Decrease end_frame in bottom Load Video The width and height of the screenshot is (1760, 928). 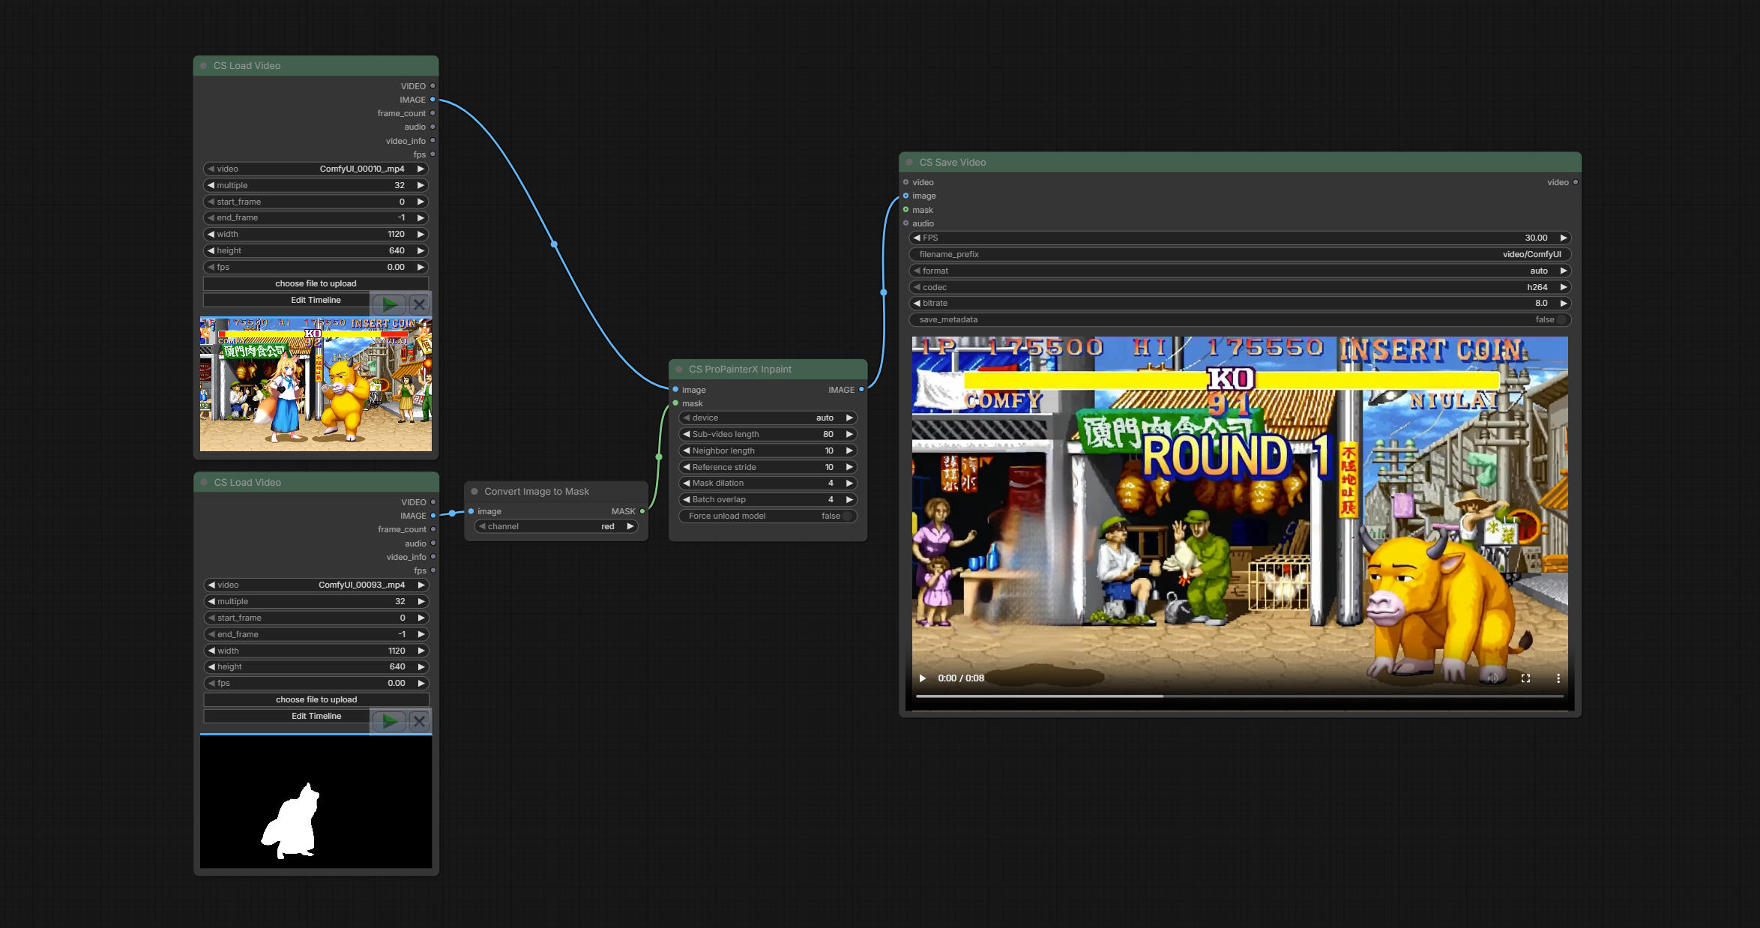211,634
